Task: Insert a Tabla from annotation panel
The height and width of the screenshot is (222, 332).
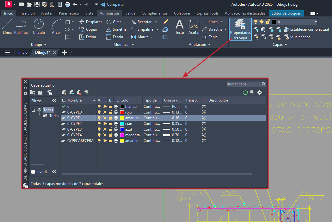Action: (x=210, y=37)
